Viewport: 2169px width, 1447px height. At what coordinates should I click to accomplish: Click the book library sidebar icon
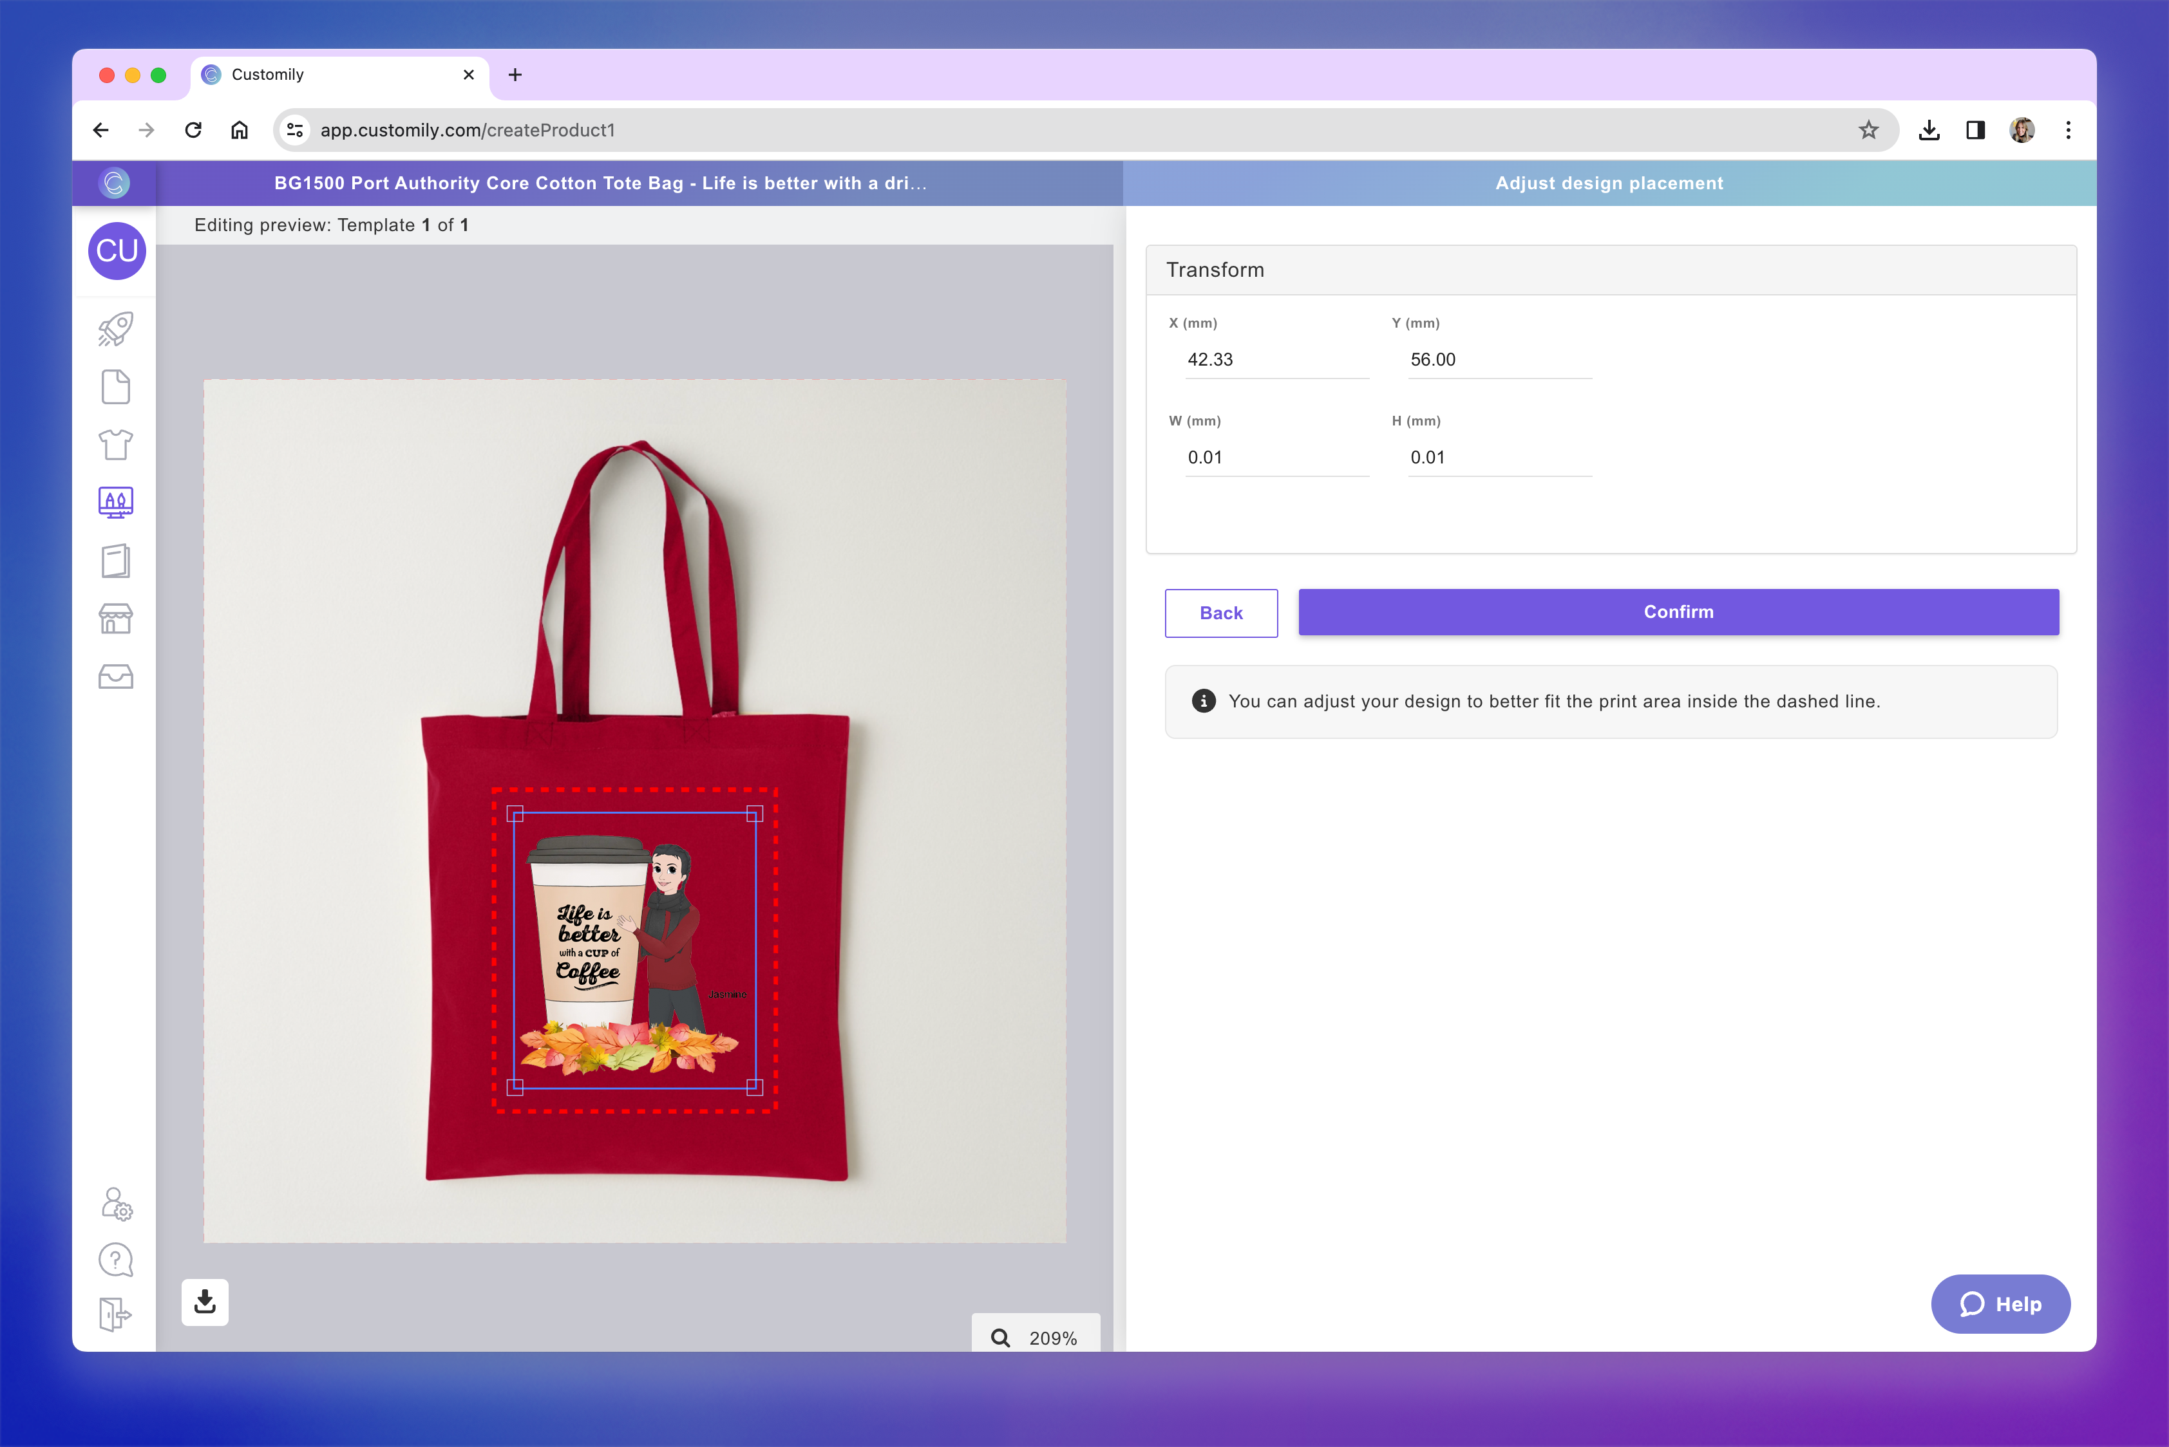(115, 561)
